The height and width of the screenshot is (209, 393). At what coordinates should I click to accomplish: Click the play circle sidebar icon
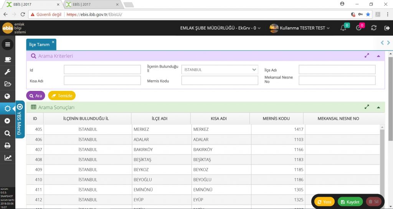point(8,121)
